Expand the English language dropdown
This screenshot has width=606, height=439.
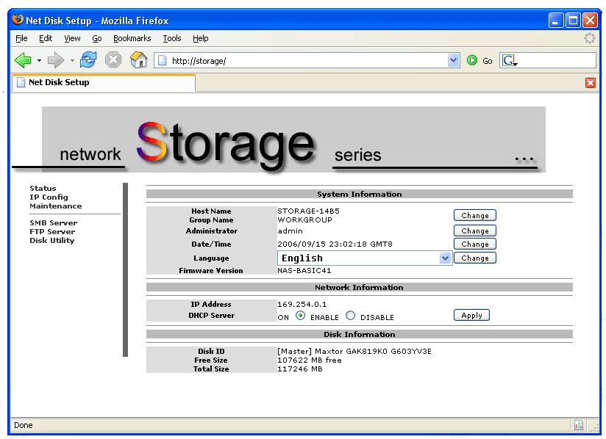444,258
